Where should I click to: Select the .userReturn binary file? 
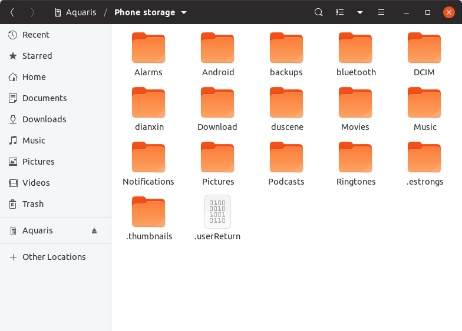pyautogui.click(x=217, y=212)
